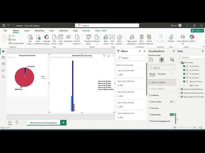The width and height of the screenshot is (205, 153).
Task: Import an Excel workbook
Action: (x=38, y=40)
